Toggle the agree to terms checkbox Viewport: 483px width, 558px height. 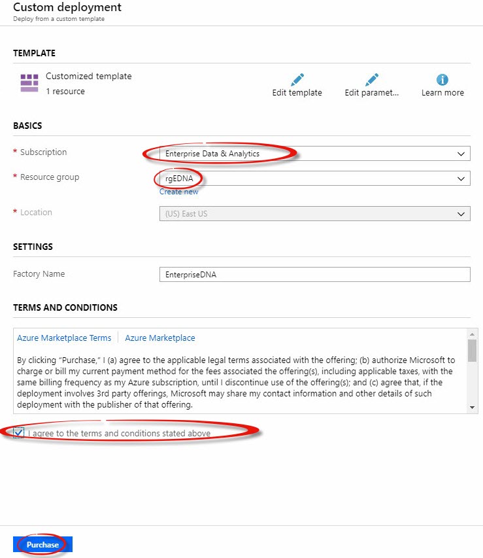tap(18, 433)
